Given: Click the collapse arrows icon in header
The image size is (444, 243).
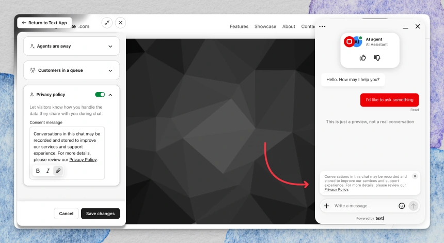Looking at the screenshot, I should coord(107,23).
